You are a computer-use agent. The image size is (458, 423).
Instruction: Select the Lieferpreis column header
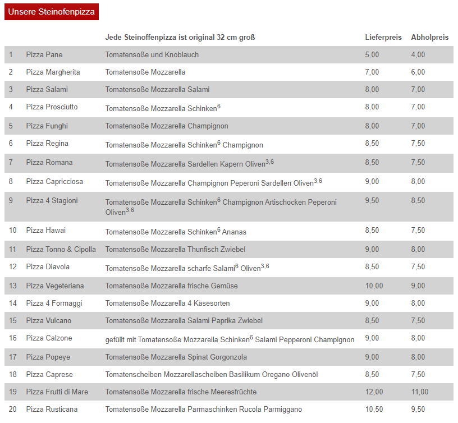[383, 38]
